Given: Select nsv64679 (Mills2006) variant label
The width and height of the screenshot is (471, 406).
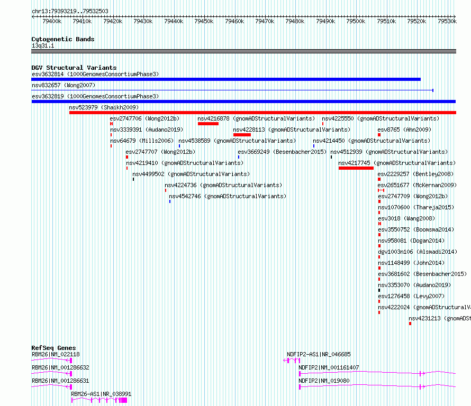Looking at the screenshot, I should pos(142,141).
